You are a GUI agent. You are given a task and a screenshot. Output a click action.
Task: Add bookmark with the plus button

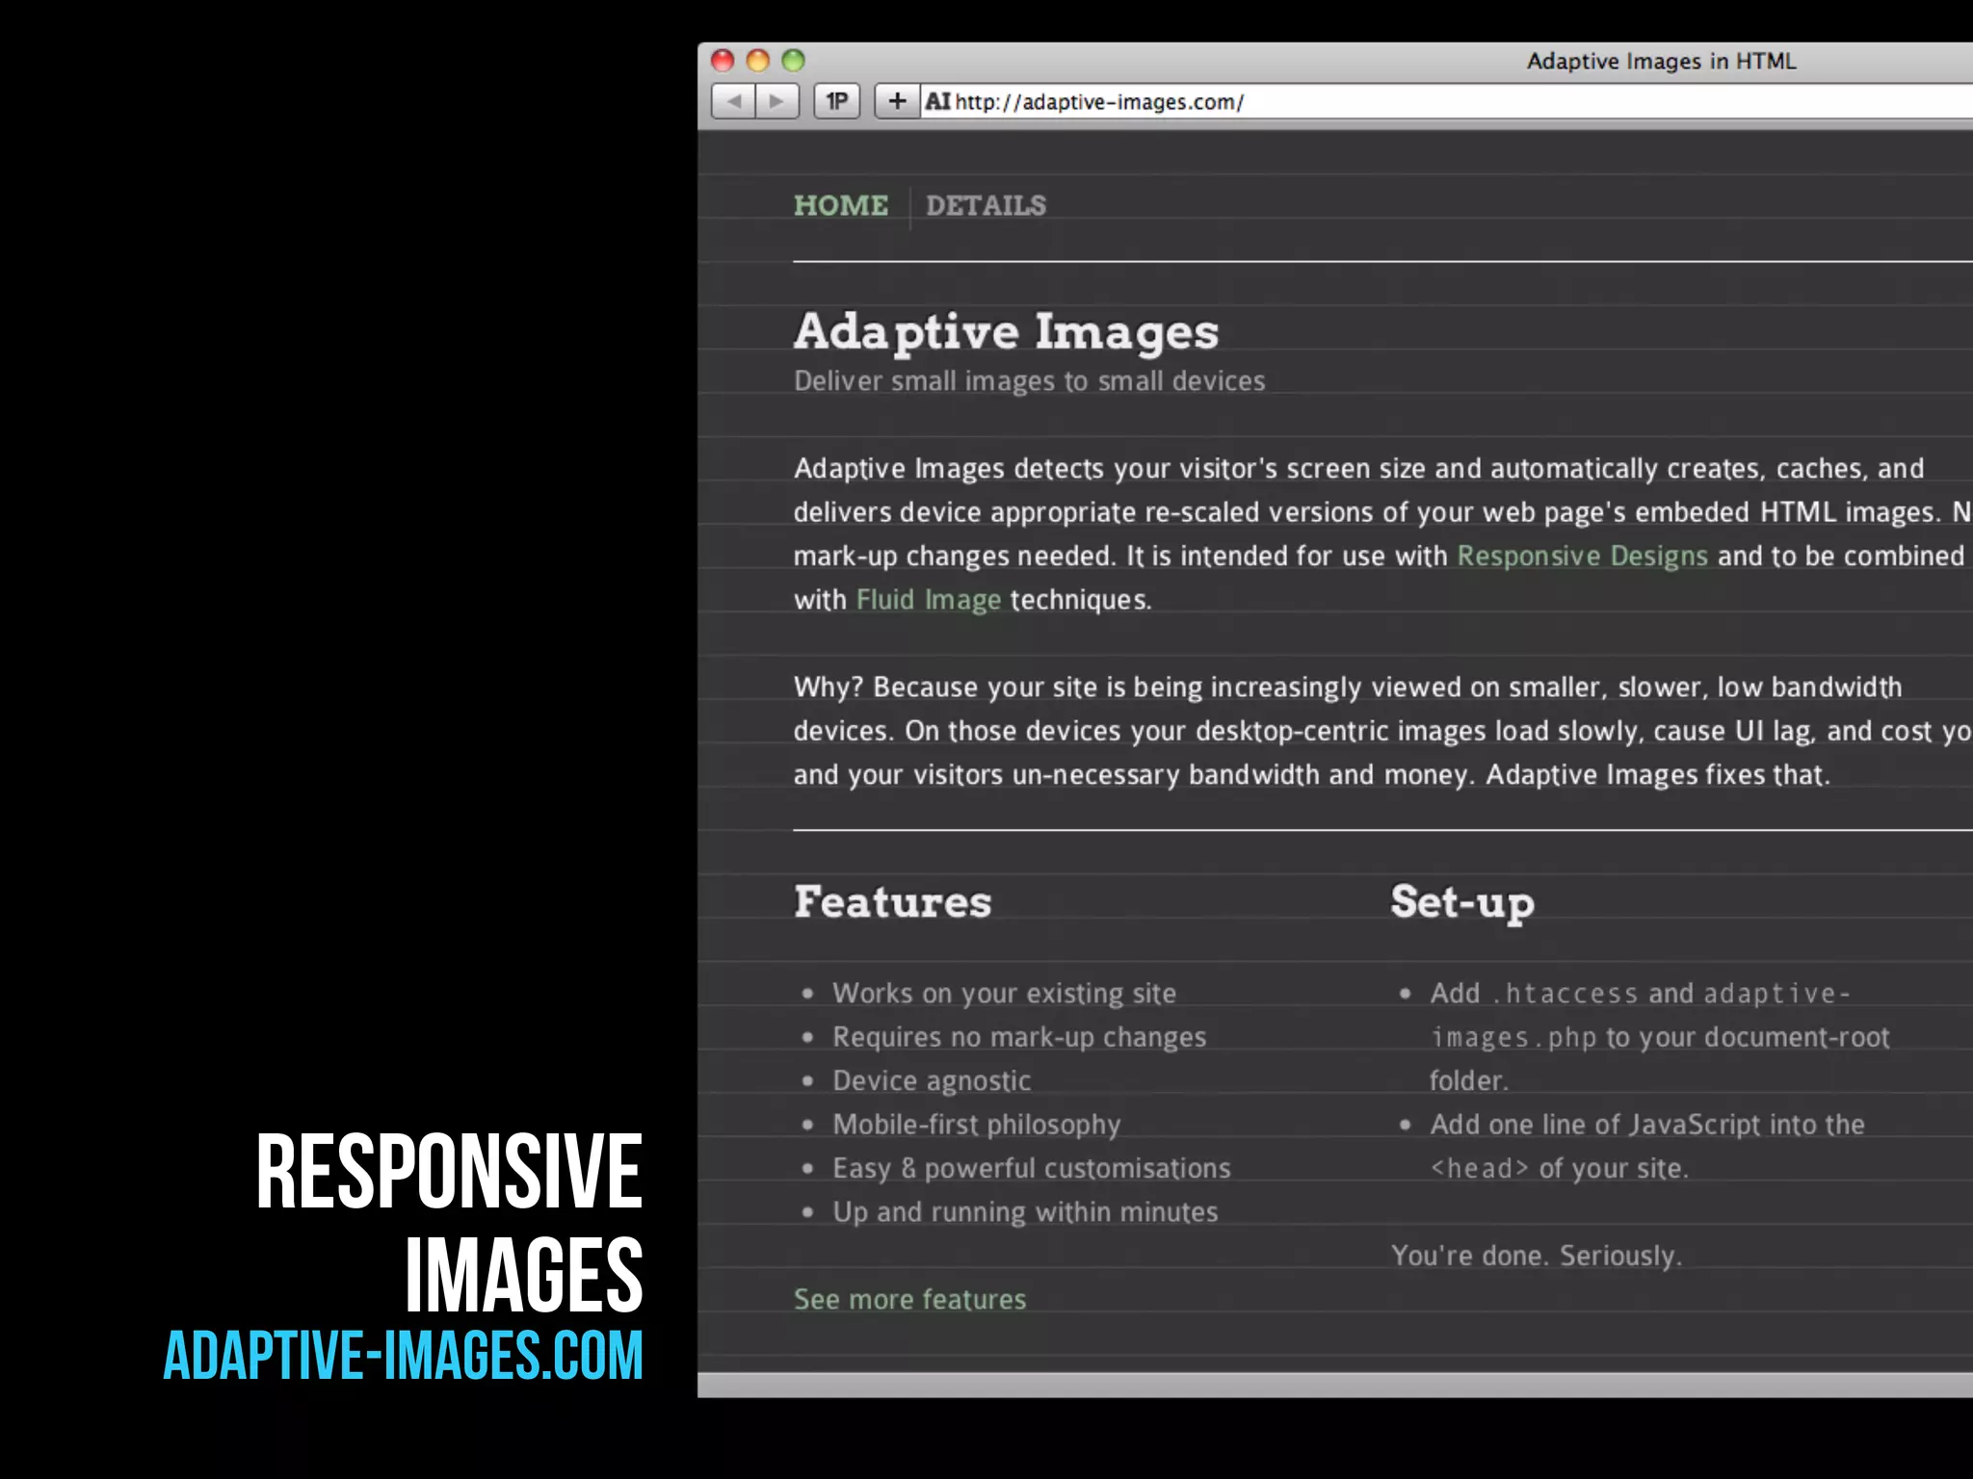(x=896, y=101)
